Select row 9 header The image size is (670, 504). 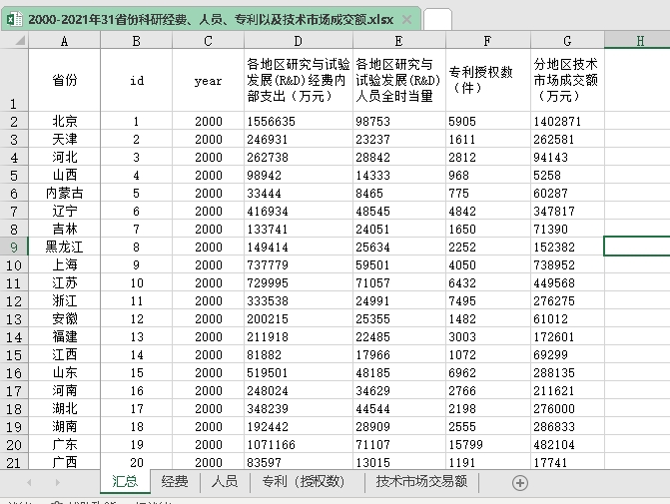14,247
